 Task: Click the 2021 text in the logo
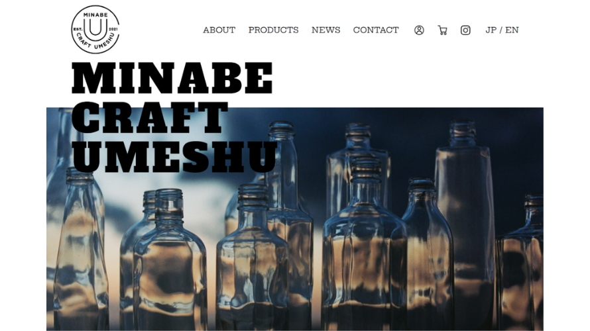tap(113, 29)
